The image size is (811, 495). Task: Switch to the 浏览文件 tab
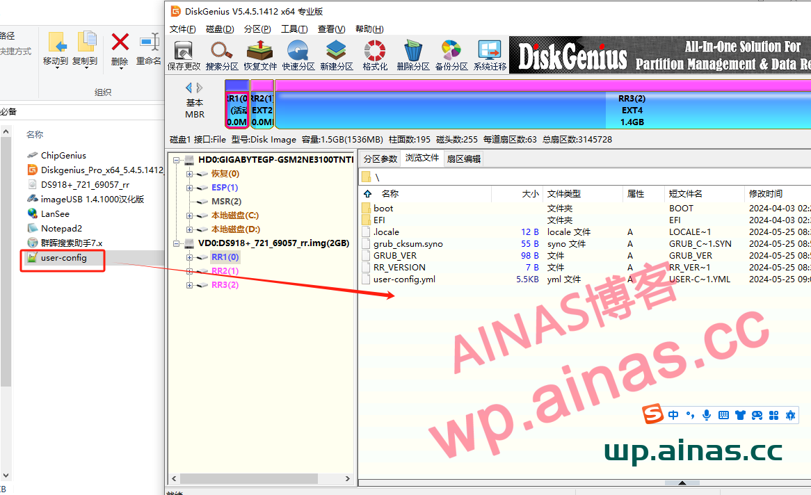422,159
